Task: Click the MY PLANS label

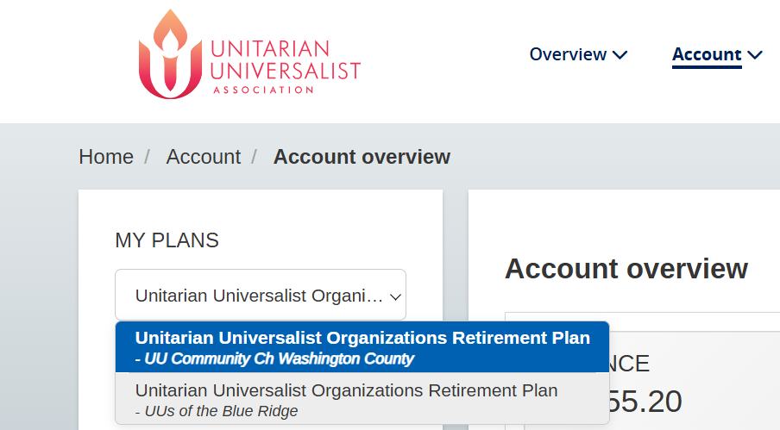Action: 167,240
